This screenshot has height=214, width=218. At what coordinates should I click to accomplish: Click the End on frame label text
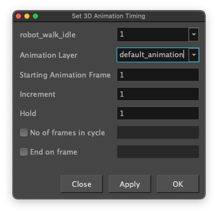[54, 152]
